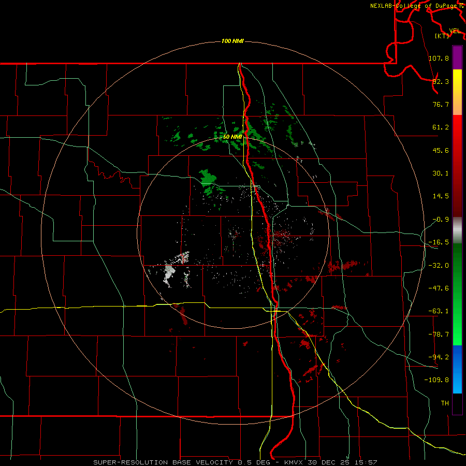466x466 pixels.
Task: Click the 14.5 scale value
Action: tap(441, 196)
